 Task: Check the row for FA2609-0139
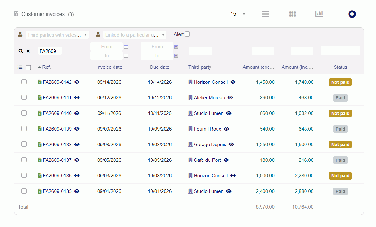(x=24, y=128)
